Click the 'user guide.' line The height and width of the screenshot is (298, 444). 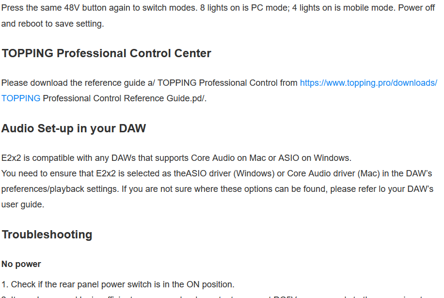[x=23, y=204]
